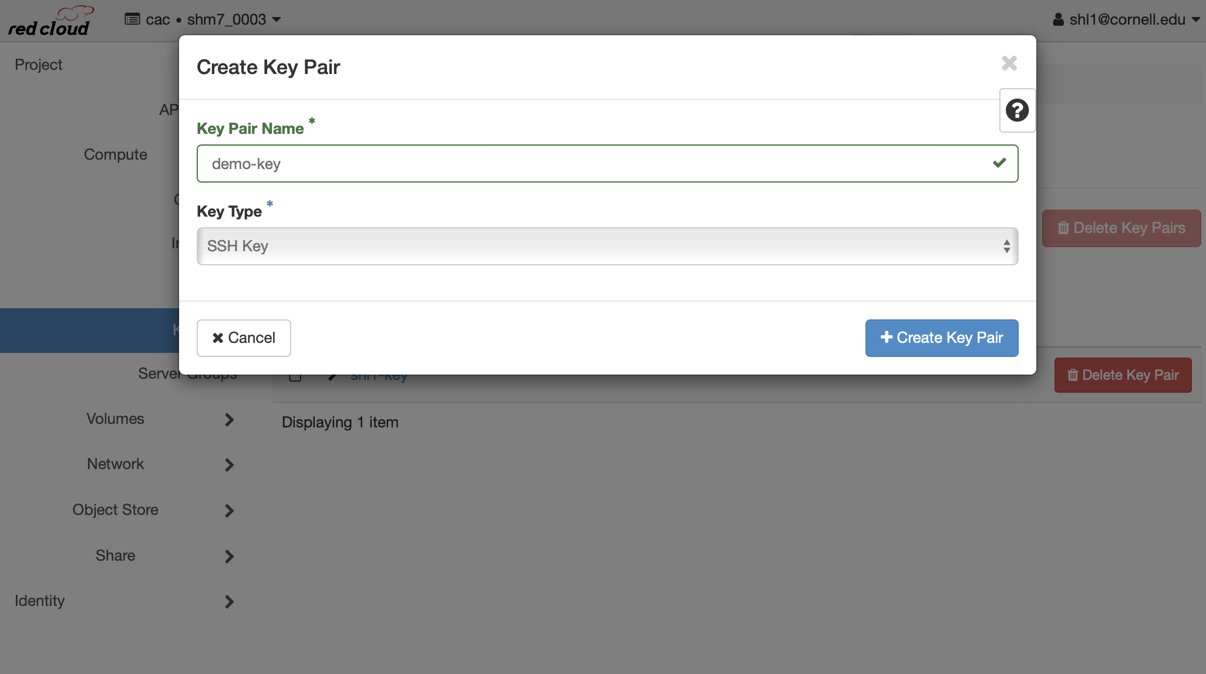Click the cac project selector dropdown
The width and height of the screenshot is (1206, 674).
203,19
